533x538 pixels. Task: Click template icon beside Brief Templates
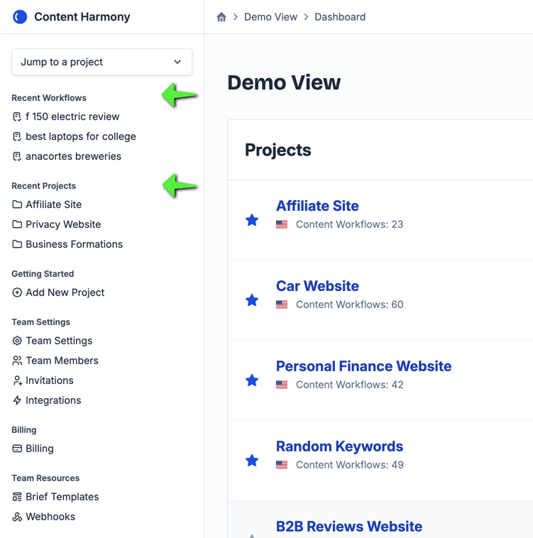(x=17, y=497)
